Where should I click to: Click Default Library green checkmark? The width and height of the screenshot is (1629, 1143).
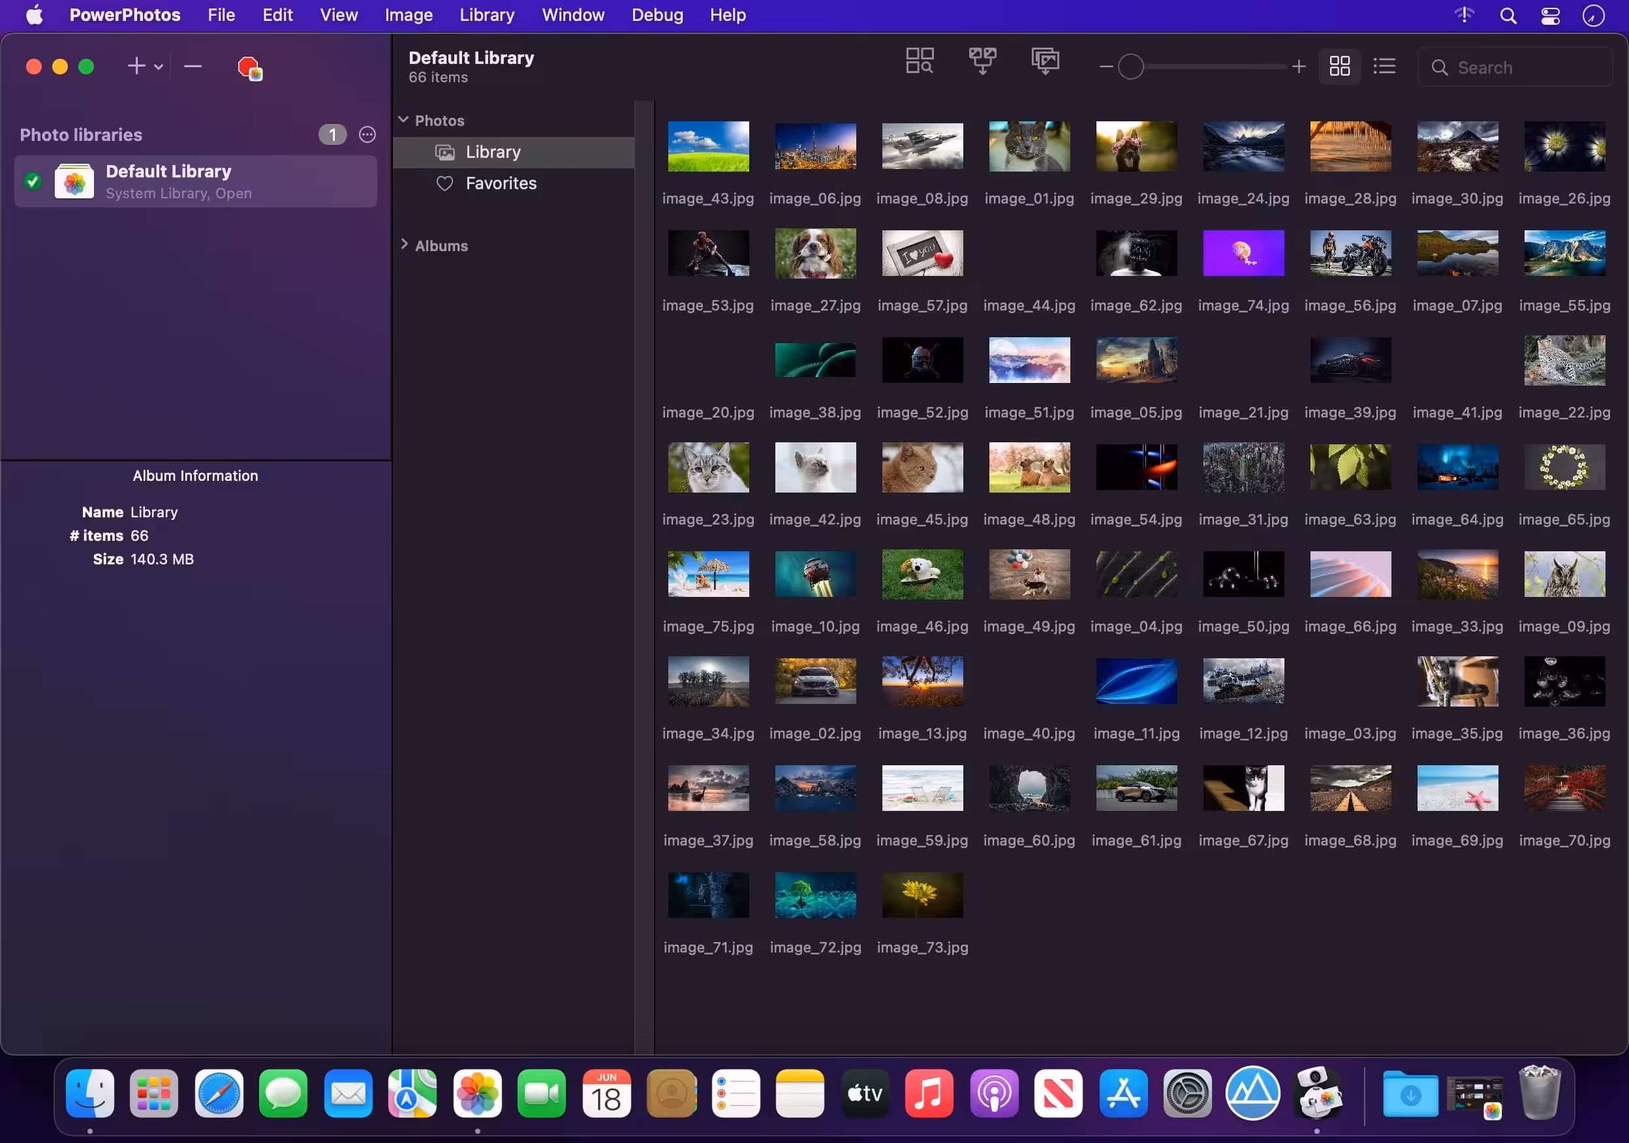coord(33,181)
